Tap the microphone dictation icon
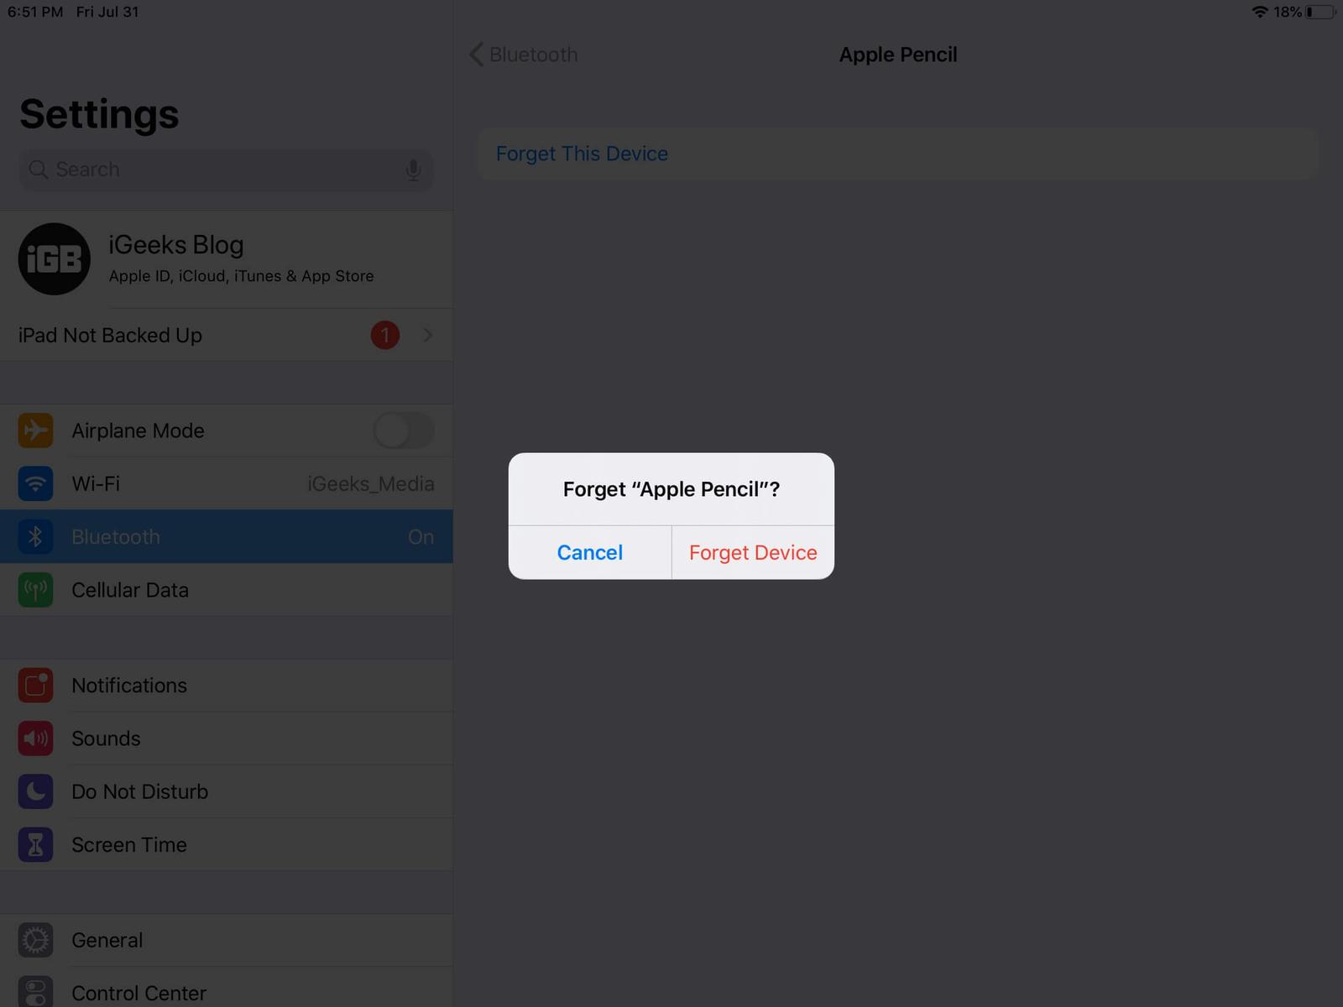1343x1007 pixels. pos(413,170)
